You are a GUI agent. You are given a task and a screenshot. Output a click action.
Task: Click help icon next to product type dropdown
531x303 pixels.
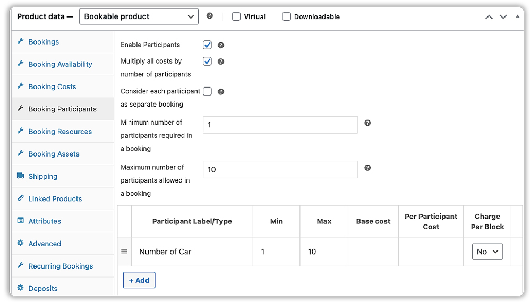click(x=210, y=16)
